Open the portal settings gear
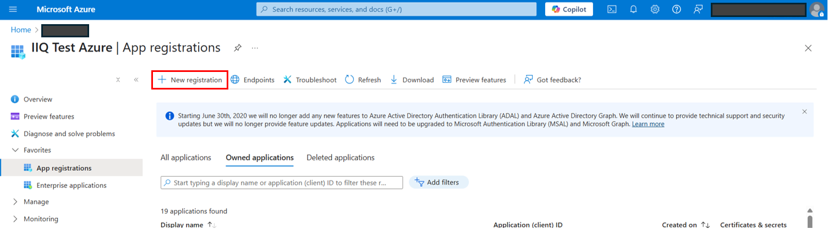The width and height of the screenshot is (828, 229). pos(655,9)
